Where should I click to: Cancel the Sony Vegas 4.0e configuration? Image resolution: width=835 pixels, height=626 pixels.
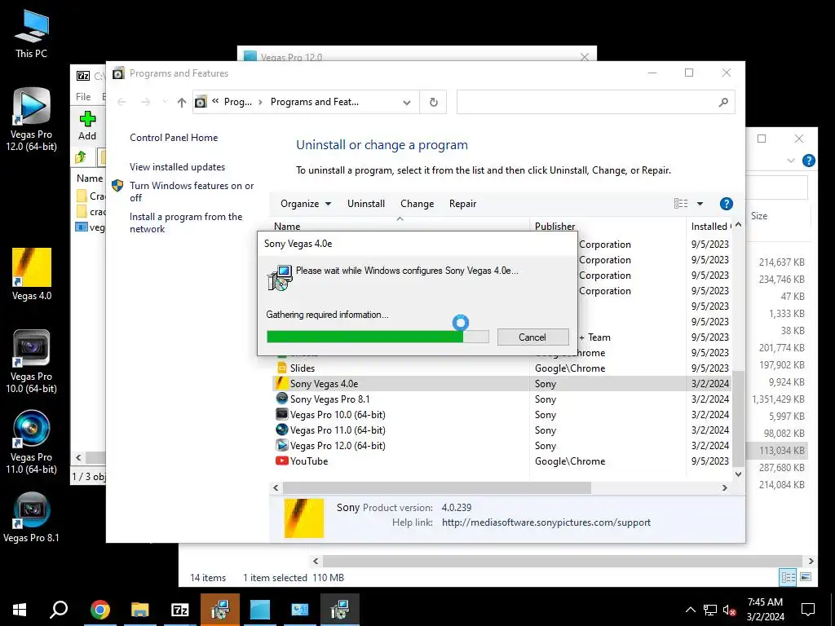point(532,337)
